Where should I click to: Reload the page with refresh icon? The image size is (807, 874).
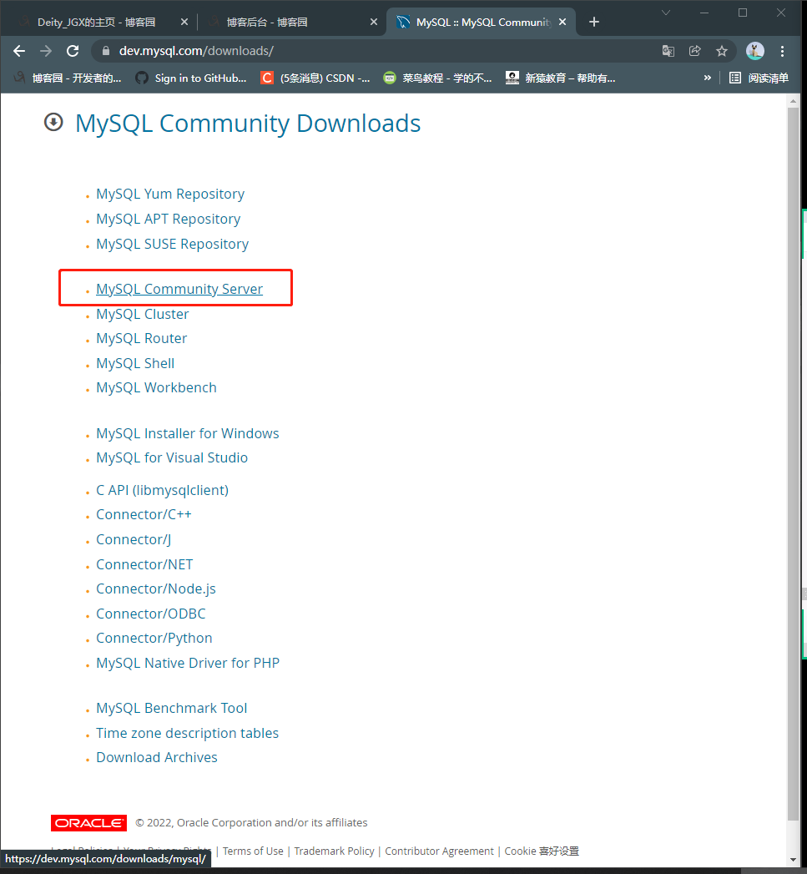(x=73, y=51)
